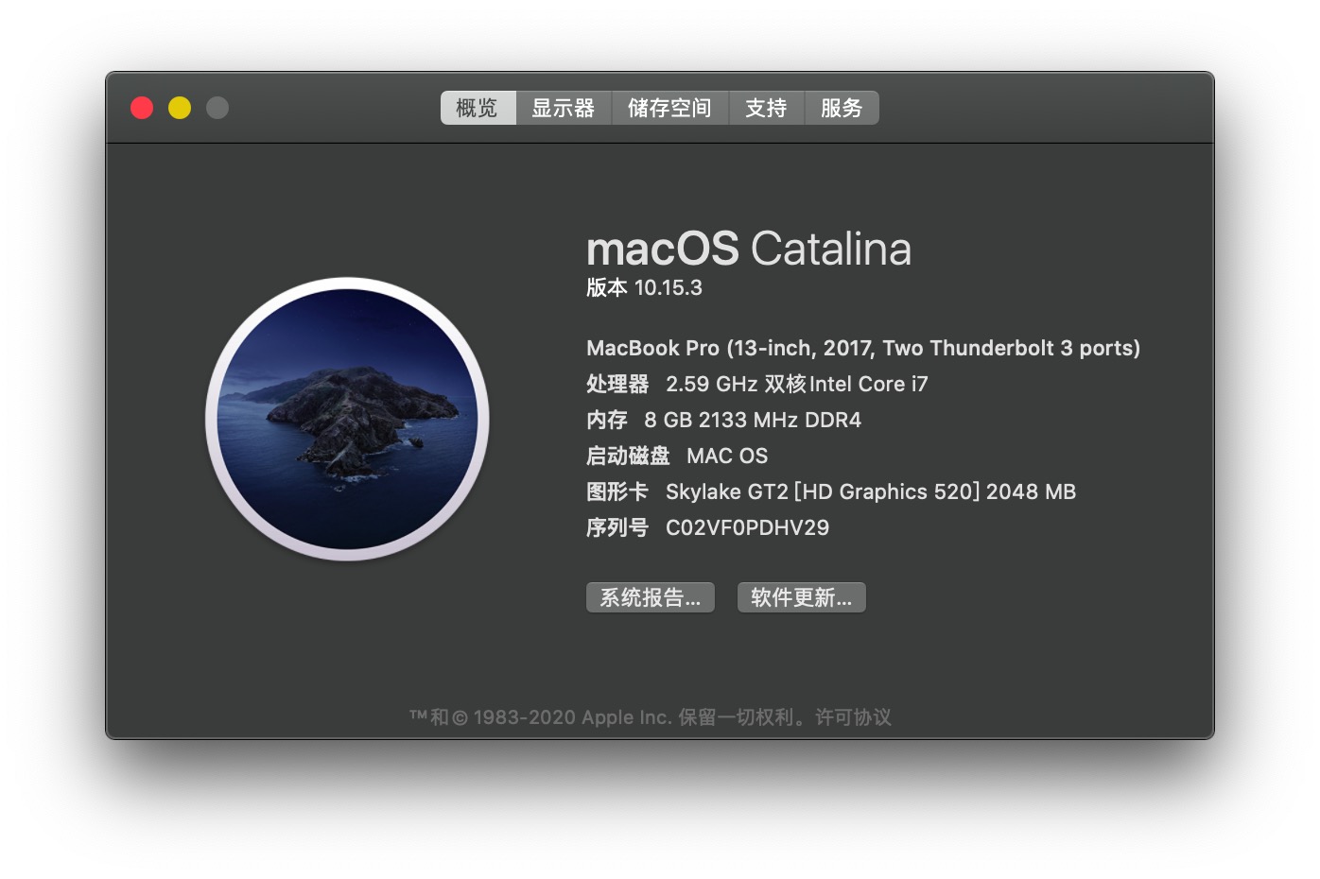Close the window with the red button
Screen dimensions: 1320x879
(142, 108)
